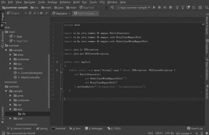The width and height of the screenshot is (209, 135).
Task: Click the Git master branch widget
Action: pos(184,133)
